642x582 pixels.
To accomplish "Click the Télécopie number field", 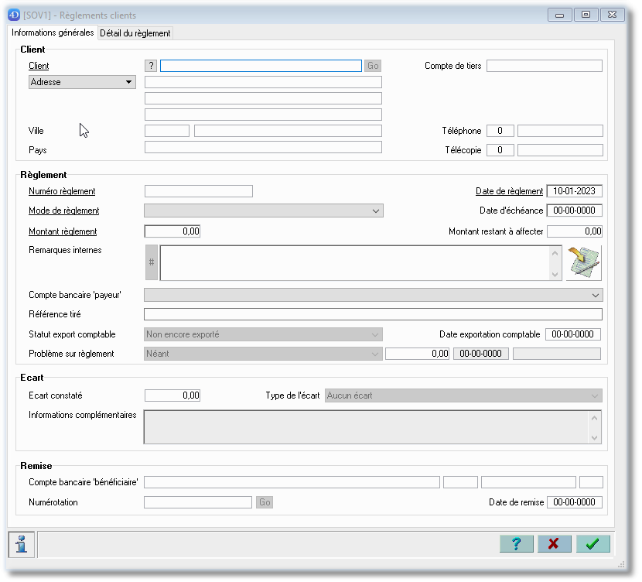I will pyautogui.click(x=561, y=150).
